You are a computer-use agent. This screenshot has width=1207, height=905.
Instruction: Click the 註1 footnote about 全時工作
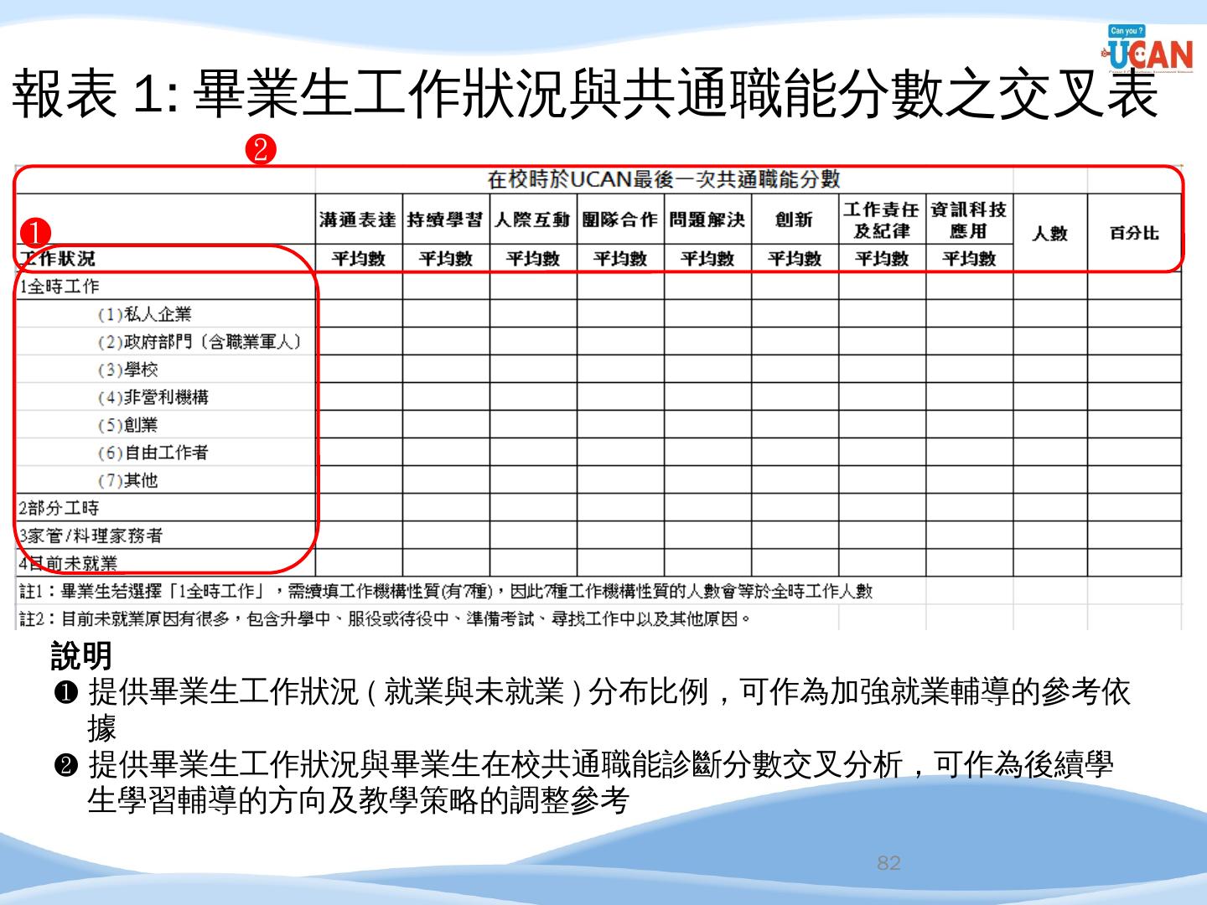tap(446, 592)
